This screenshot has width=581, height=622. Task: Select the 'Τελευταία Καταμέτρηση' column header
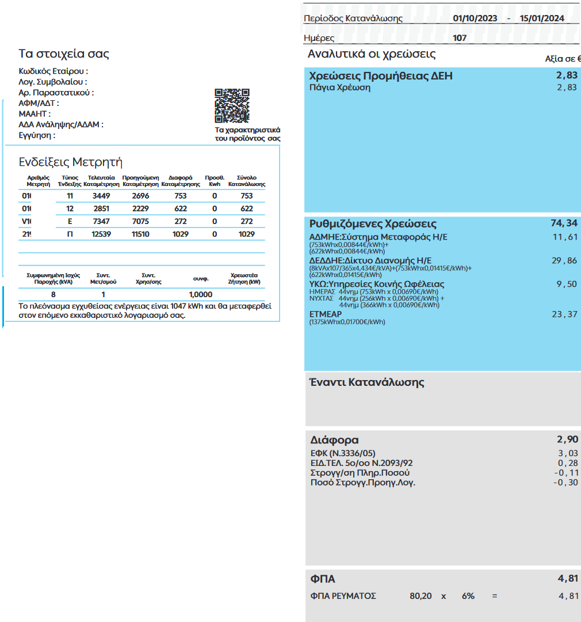101,181
